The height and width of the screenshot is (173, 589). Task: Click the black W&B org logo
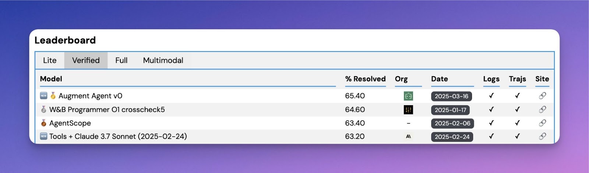pyautogui.click(x=408, y=110)
